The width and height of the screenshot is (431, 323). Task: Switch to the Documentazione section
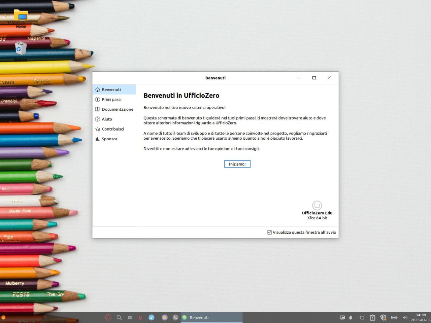(117, 109)
